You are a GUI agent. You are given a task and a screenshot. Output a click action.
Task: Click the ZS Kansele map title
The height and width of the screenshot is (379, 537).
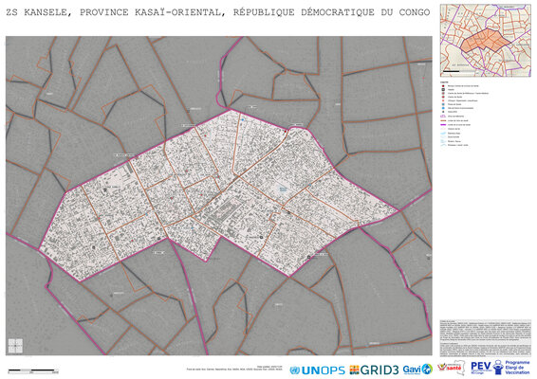tap(218, 12)
